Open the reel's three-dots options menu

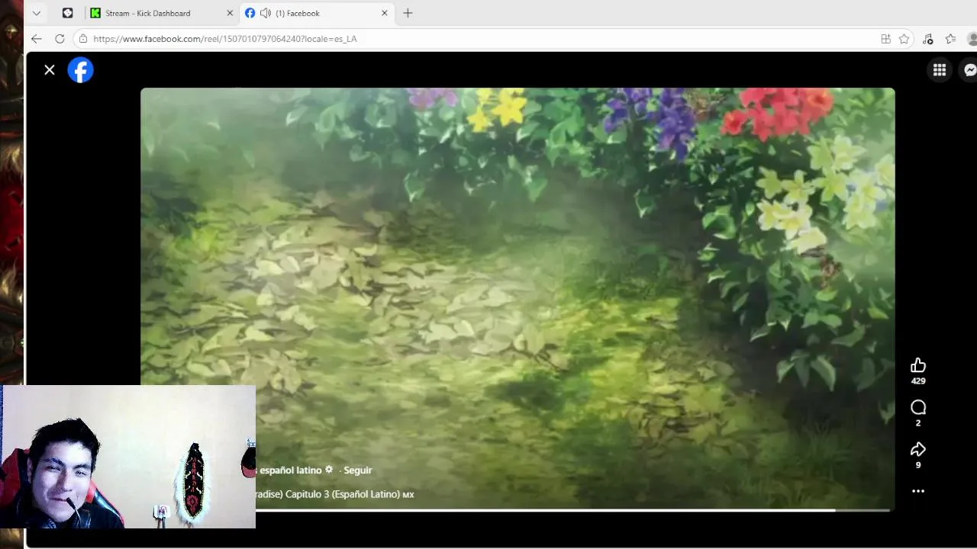pos(918,491)
